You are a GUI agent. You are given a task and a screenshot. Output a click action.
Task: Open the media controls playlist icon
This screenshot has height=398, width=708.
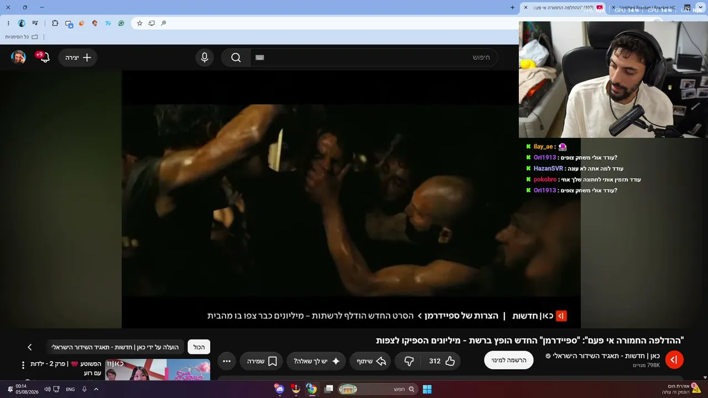(x=35, y=23)
